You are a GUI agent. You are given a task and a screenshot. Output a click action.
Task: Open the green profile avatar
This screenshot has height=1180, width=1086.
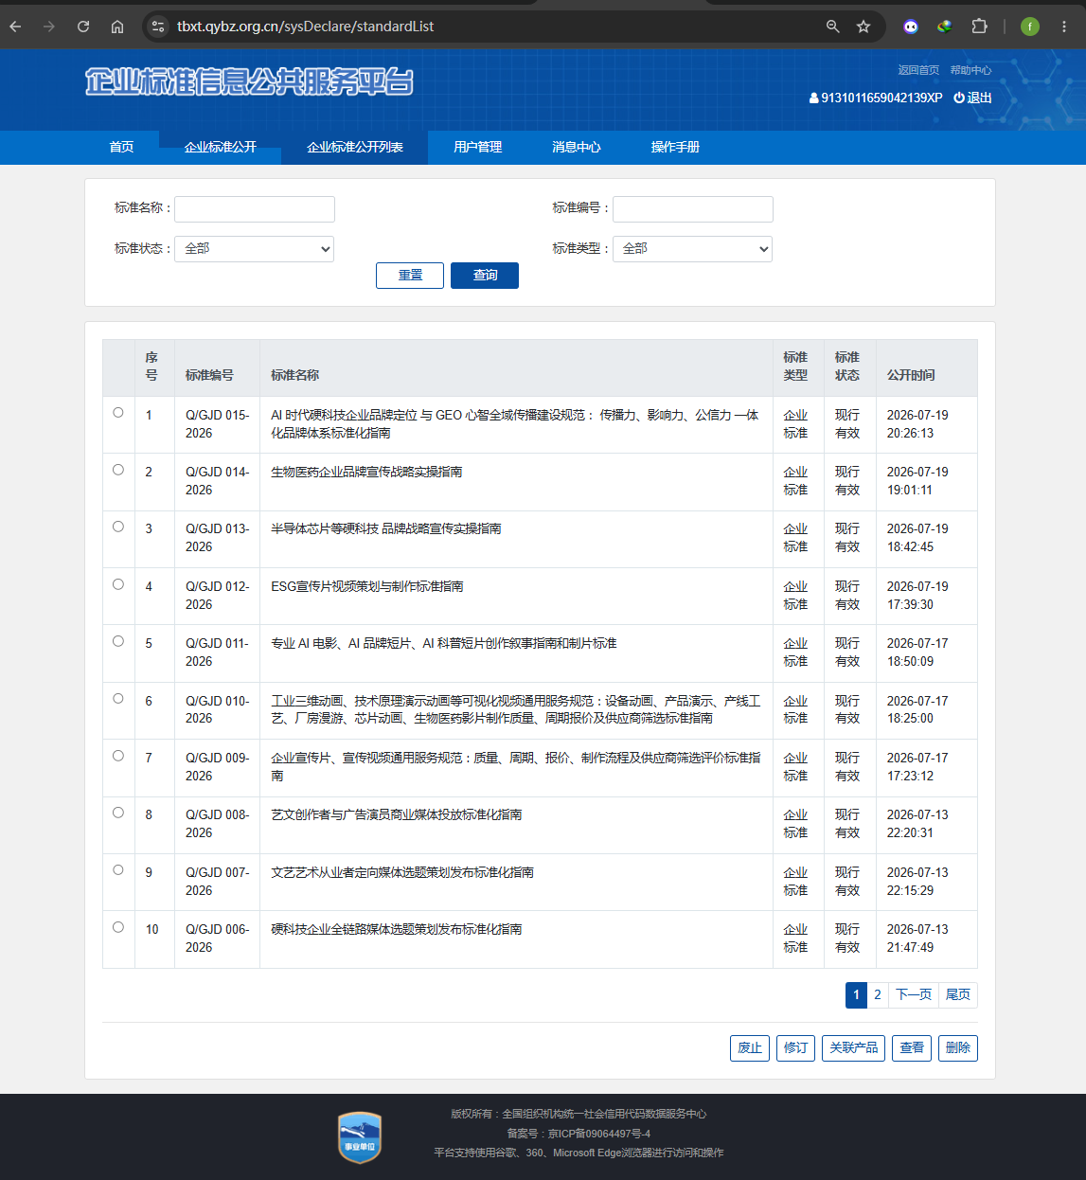(x=1030, y=27)
